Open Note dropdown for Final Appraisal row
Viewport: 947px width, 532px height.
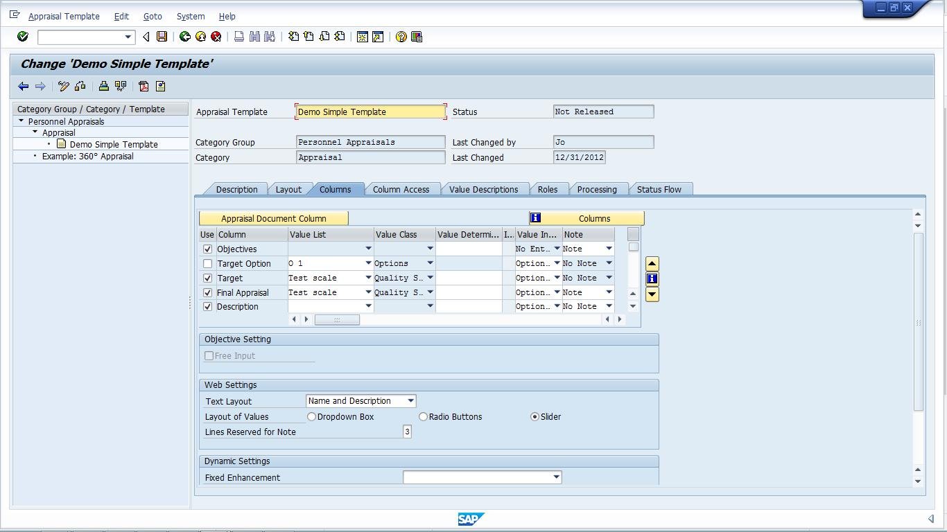coord(609,292)
